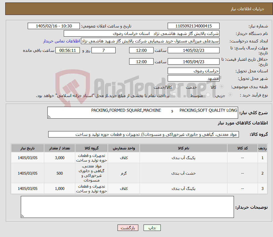Click the توضیحات خریدار text area
273x237 pixels.
point(127,207)
